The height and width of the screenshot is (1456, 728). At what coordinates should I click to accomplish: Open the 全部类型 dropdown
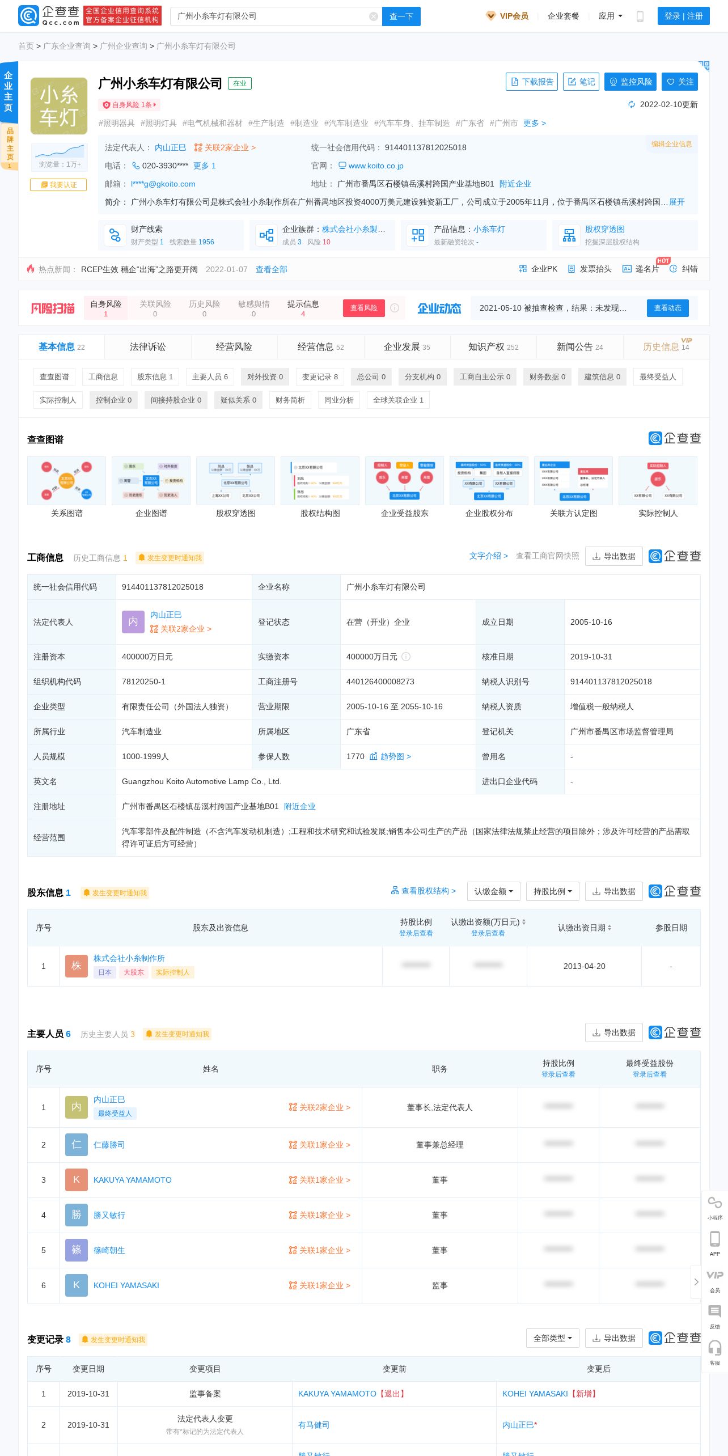[553, 1338]
